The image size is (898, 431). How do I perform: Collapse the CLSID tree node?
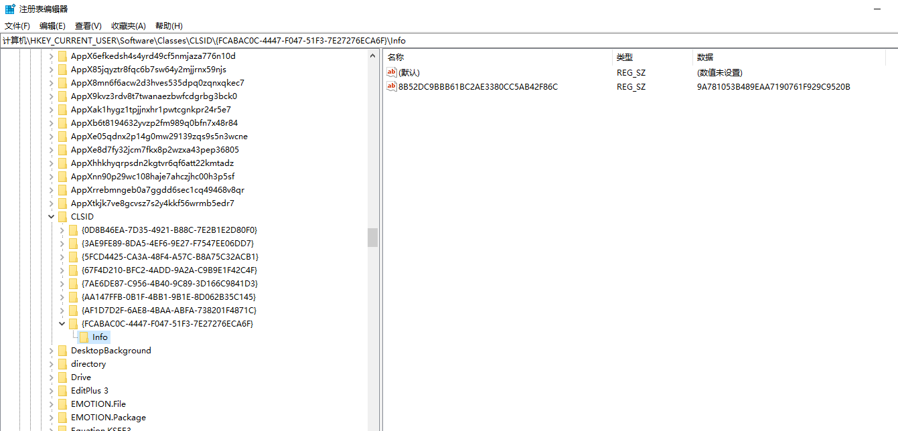[52, 217]
